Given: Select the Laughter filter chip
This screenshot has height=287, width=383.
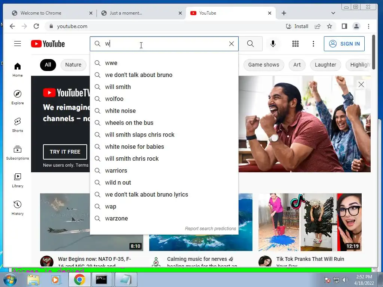Looking at the screenshot, I should pos(325,65).
